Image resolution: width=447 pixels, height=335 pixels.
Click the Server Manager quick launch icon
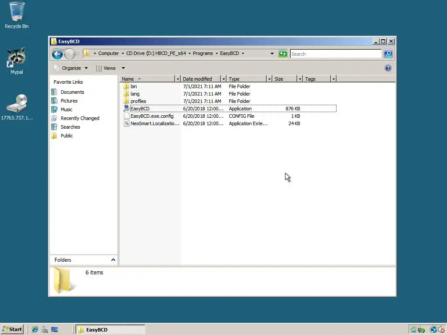[x=45, y=330]
